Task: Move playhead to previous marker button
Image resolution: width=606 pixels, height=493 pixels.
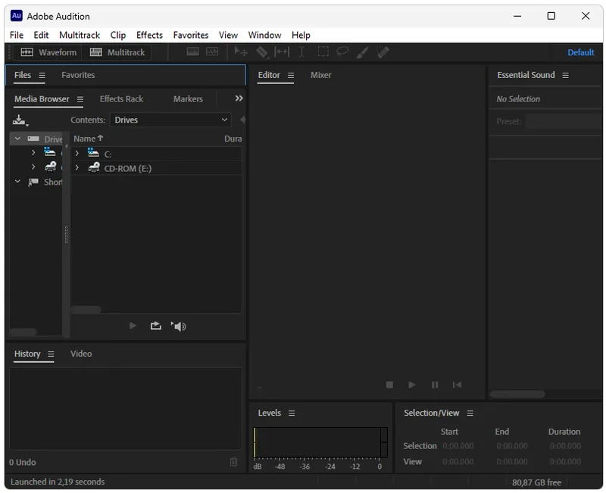Action: tap(457, 385)
